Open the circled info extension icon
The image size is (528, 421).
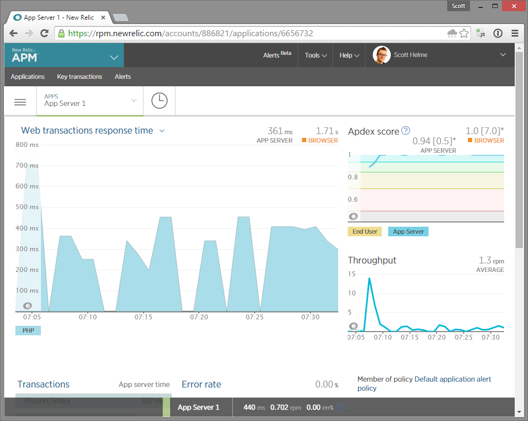point(498,33)
